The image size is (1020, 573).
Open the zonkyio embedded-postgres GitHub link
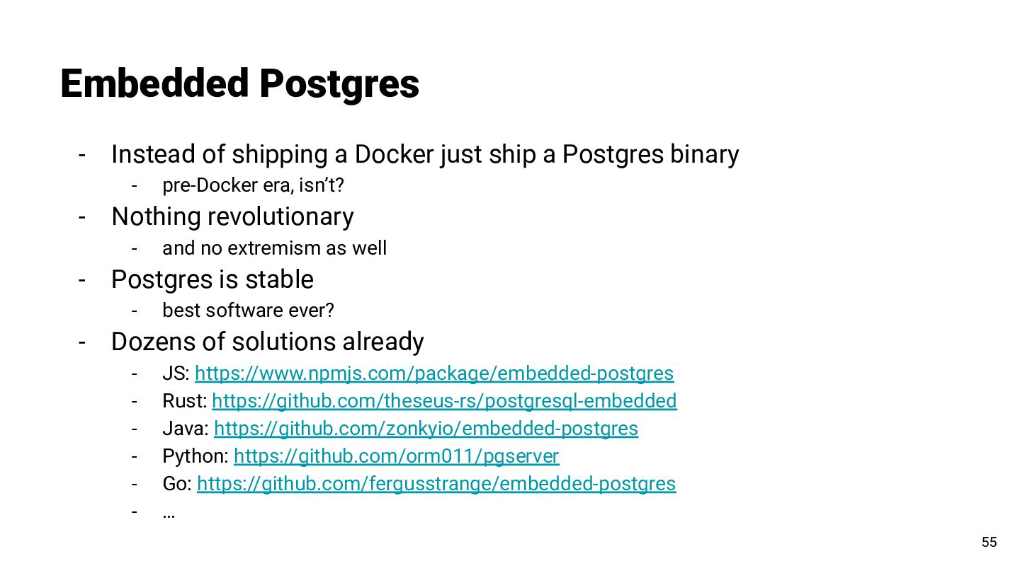point(426,428)
